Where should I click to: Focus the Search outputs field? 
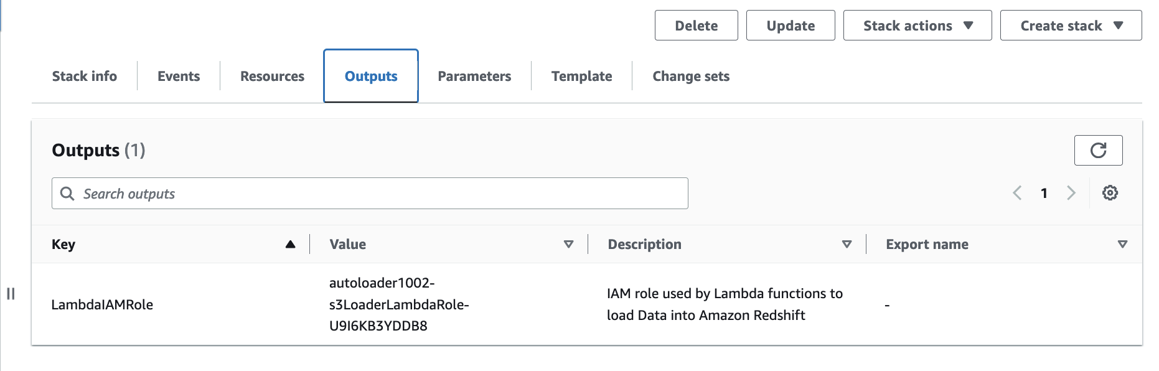point(370,194)
